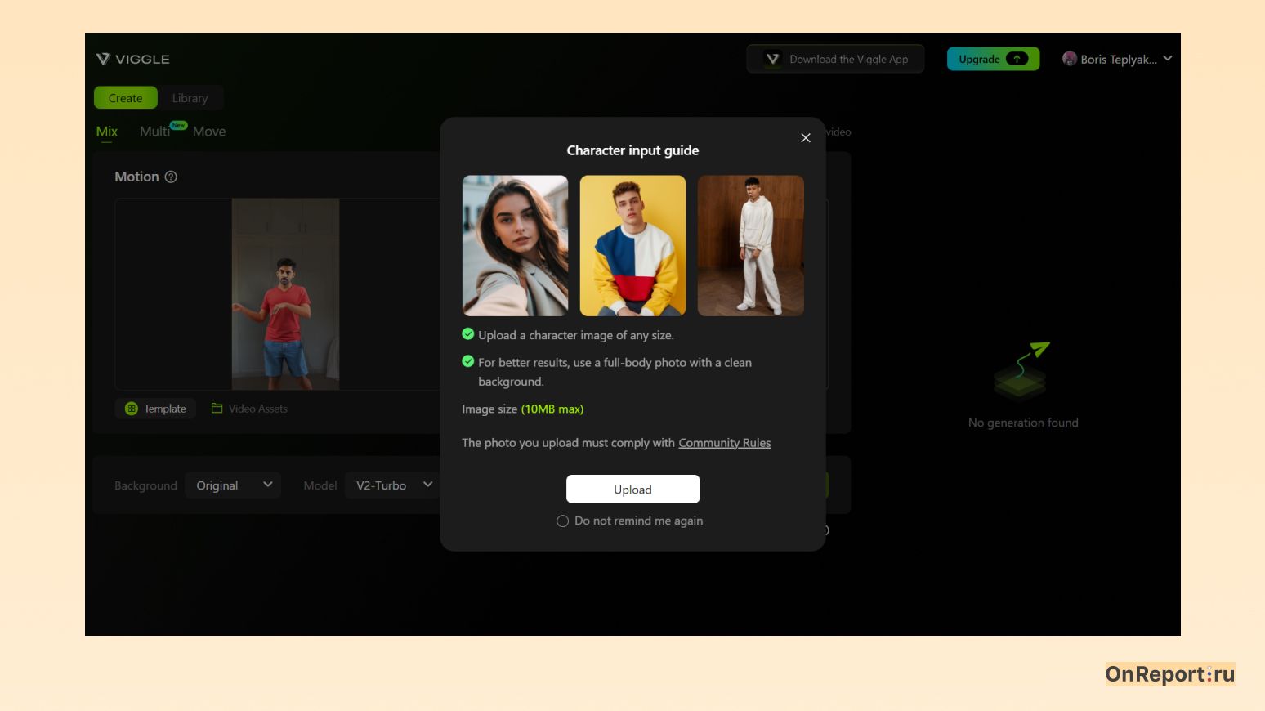Click the 'Upload a character image of any size' text
Viewport: 1265px width, 711px height.
pyautogui.click(x=576, y=335)
